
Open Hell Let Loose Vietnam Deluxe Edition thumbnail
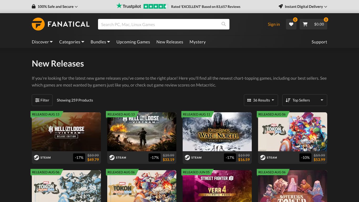click(66, 132)
